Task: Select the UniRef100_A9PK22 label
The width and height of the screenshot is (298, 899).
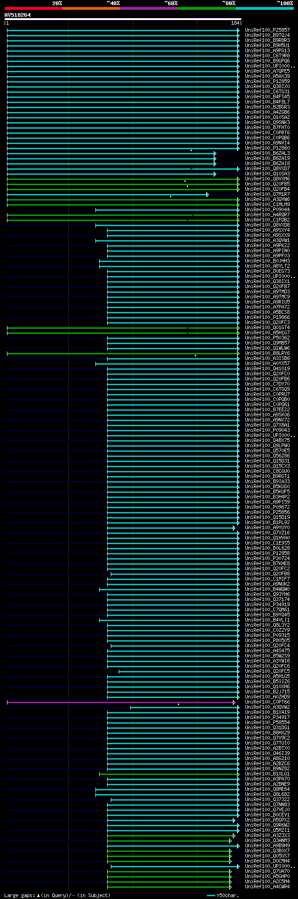Action: 267,246
